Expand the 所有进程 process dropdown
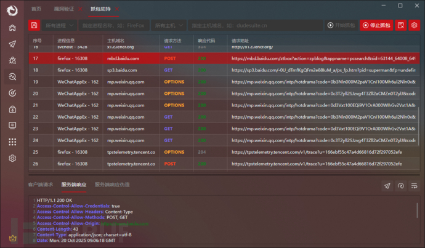425x248 pixels. 60,25
